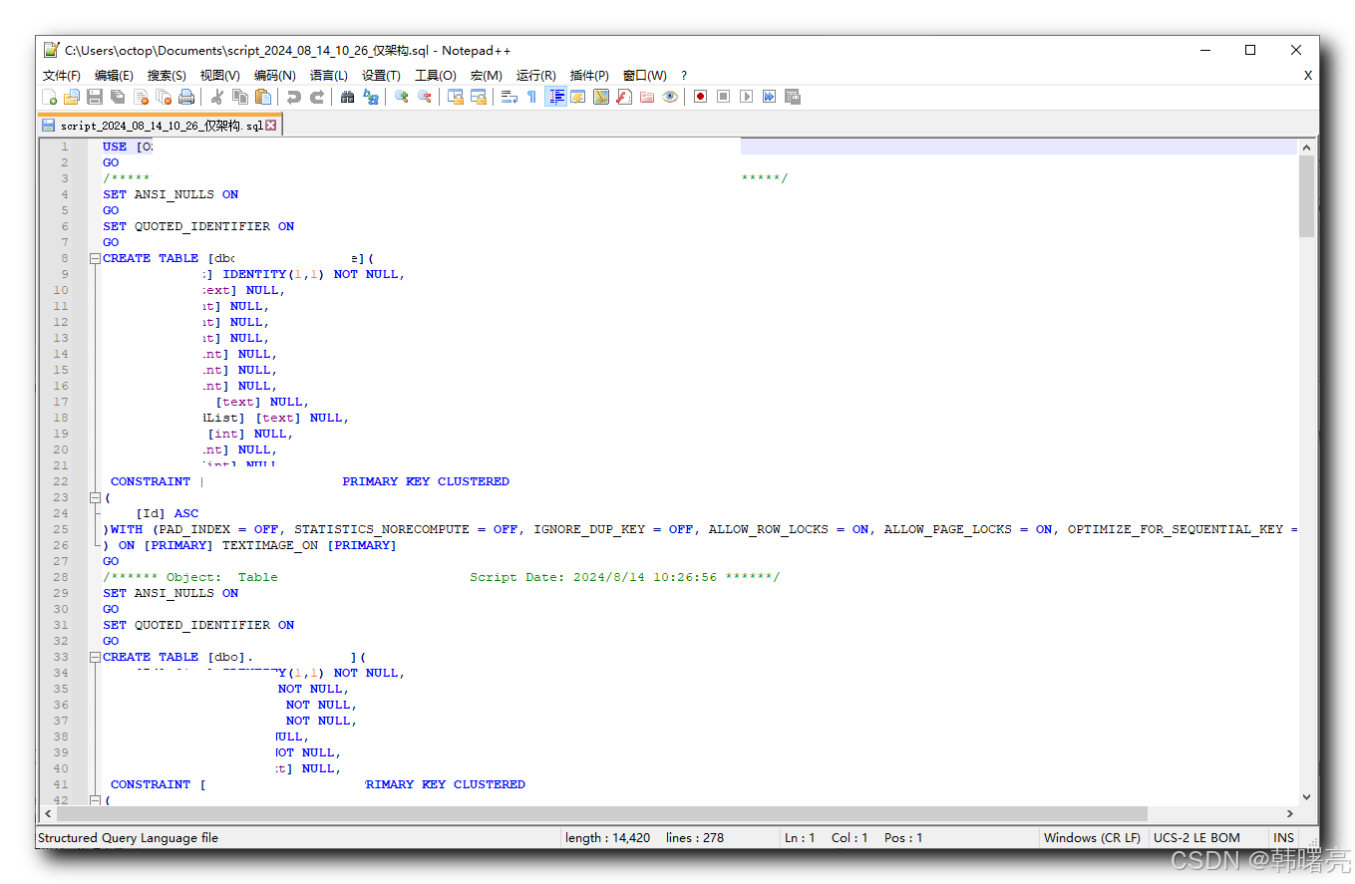1355x884 pixels.
Task: Open the Function List icon
Action: [x=623, y=97]
